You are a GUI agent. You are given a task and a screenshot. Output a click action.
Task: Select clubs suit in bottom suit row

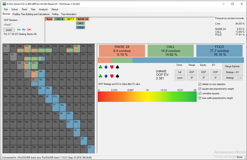(100, 76)
